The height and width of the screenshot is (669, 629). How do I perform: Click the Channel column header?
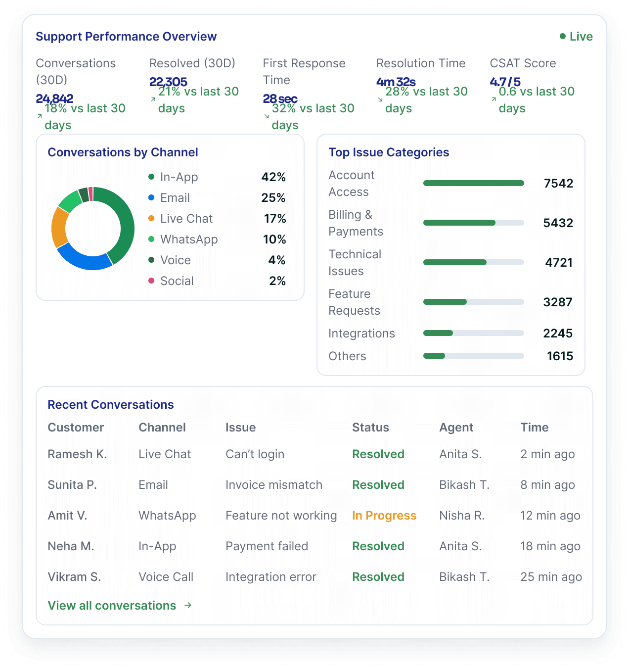162,427
